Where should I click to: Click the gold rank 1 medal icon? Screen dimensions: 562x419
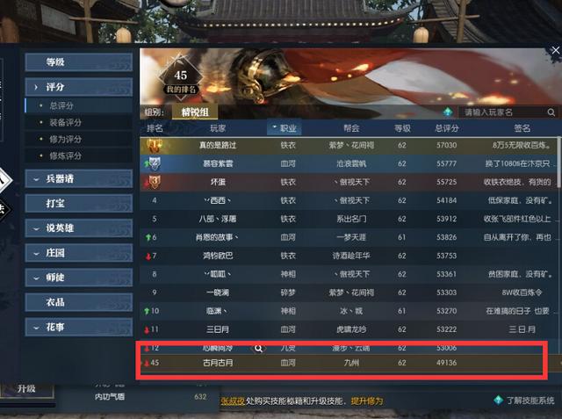(155, 145)
